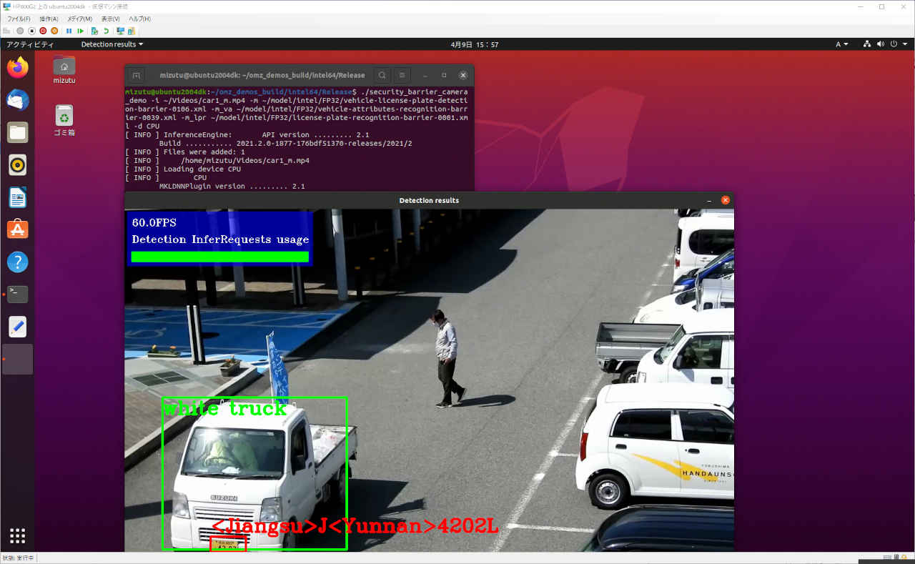Open the clock showing 4月9日 15:57
Image resolution: width=915 pixels, height=564 pixels.
pyautogui.click(x=475, y=44)
